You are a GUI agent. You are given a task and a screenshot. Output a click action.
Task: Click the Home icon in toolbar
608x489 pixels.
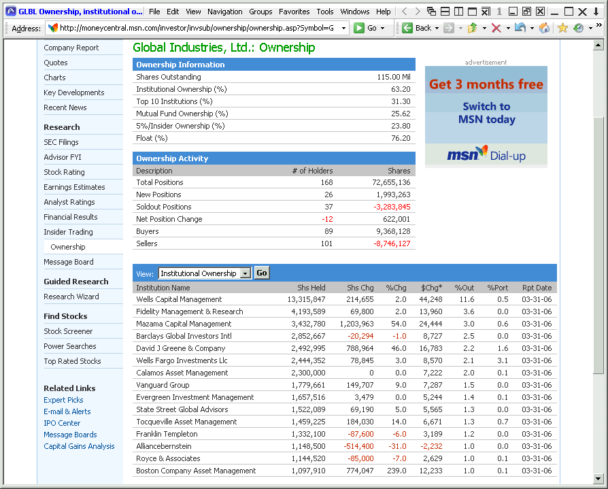coord(544,28)
